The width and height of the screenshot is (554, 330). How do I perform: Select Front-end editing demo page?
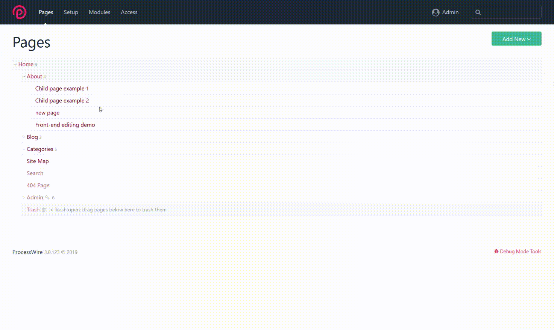(65, 125)
